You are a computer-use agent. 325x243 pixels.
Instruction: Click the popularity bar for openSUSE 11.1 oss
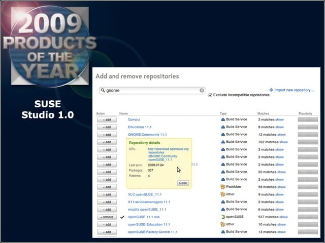pos(308,217)
